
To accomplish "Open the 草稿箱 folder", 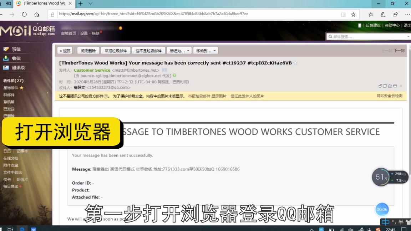I will coord(9,102).
